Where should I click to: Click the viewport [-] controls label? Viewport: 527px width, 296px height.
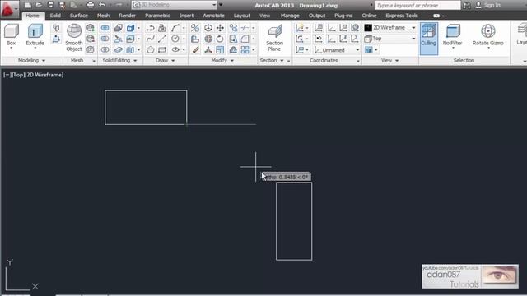[x=7, y=75]
